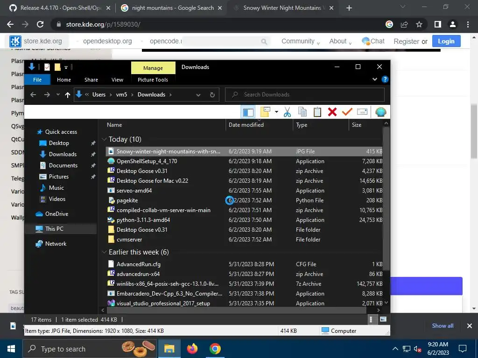The width and height of the screenshot is (478, 358).
Task: Refresh the Downloads folder
Action: (212, 95)
